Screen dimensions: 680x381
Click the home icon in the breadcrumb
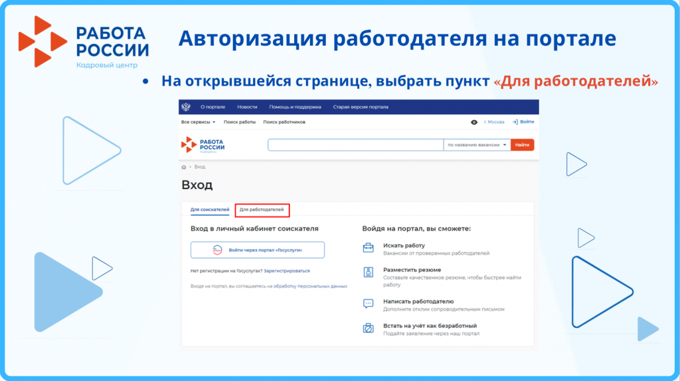tap(184, 167)
